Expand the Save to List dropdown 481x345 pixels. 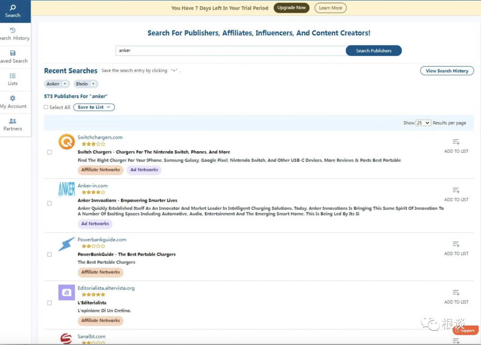click(x=94, y=107)
